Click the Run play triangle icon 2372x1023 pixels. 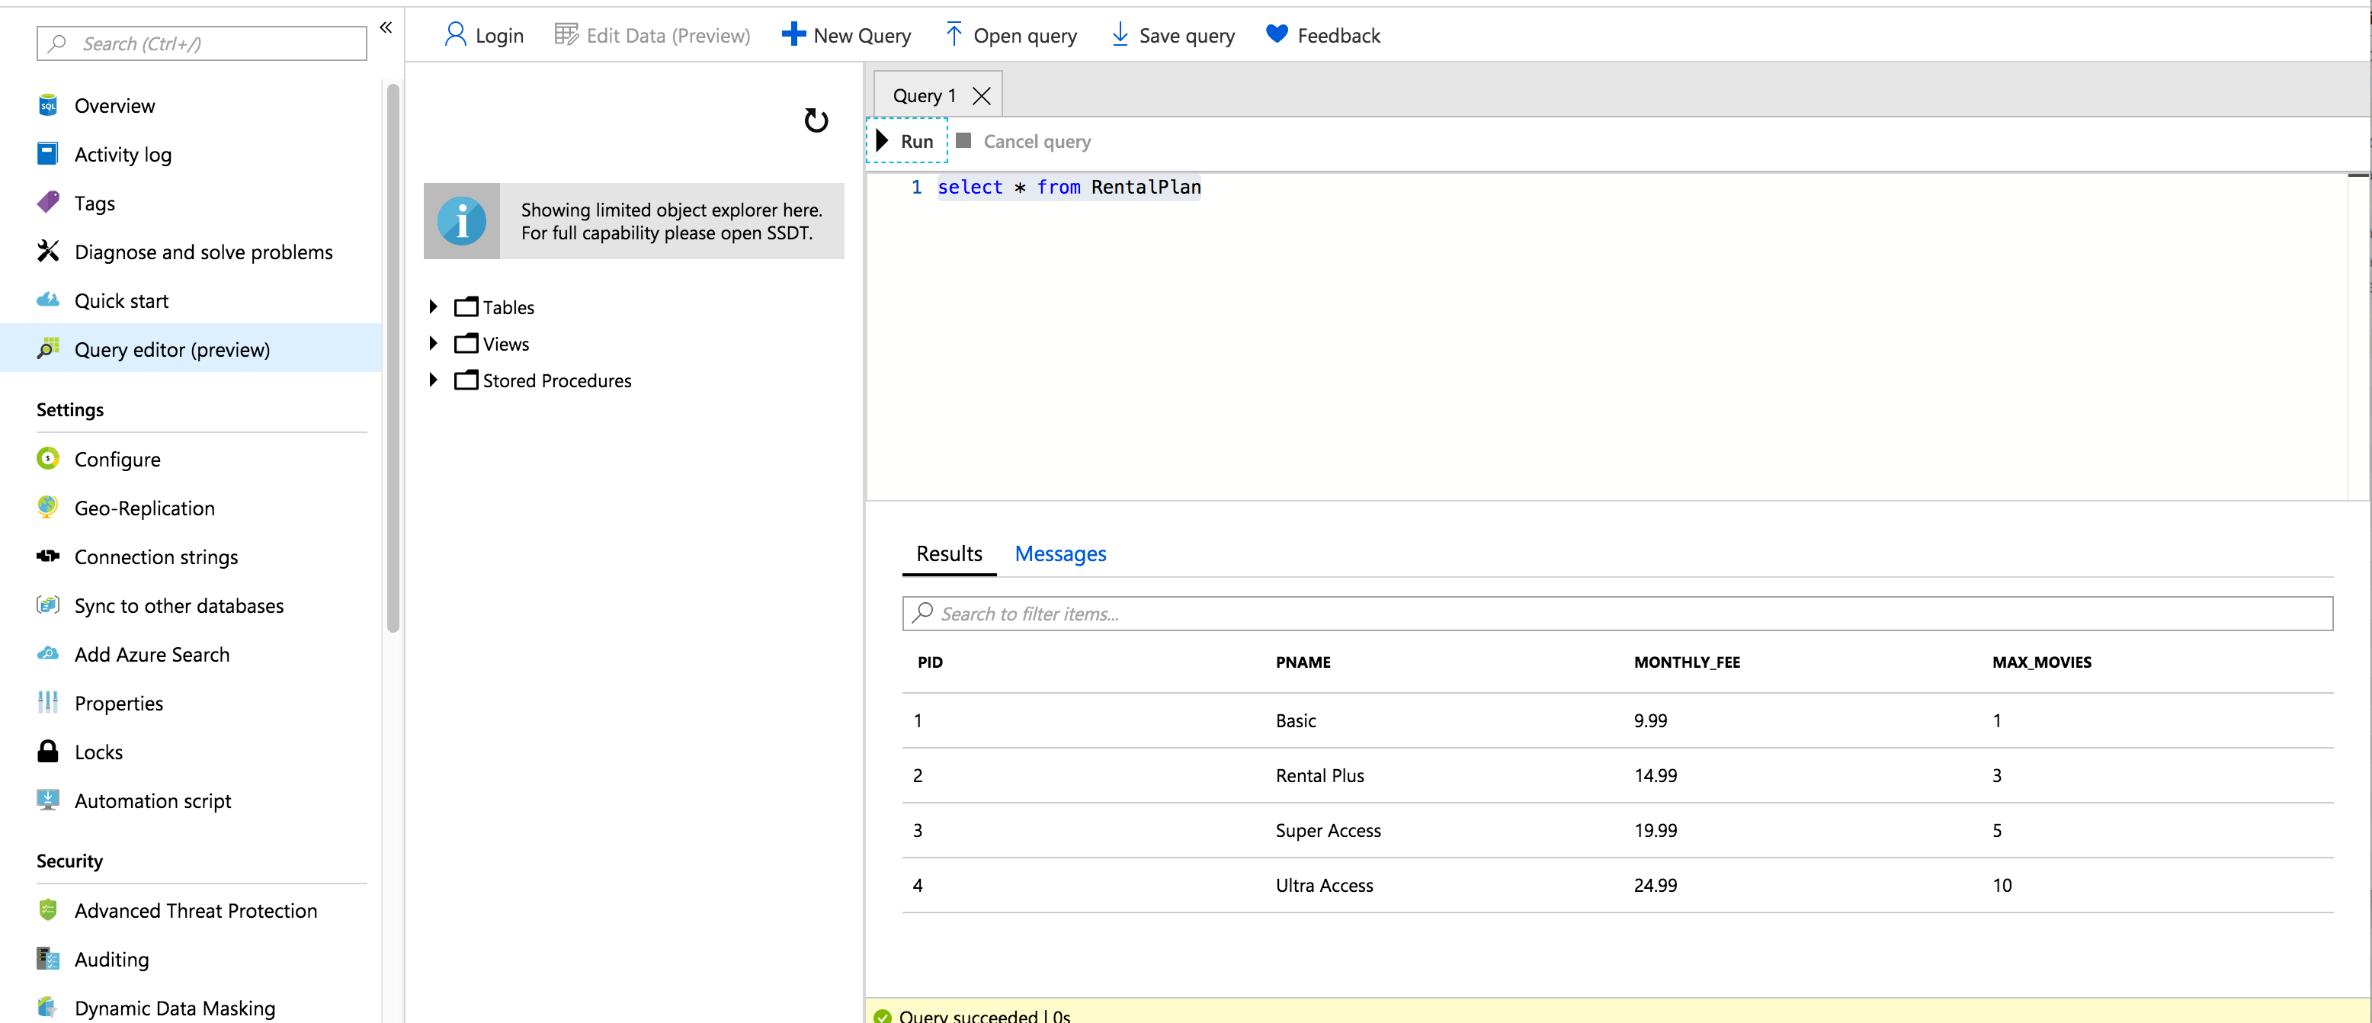click(882, 141)
